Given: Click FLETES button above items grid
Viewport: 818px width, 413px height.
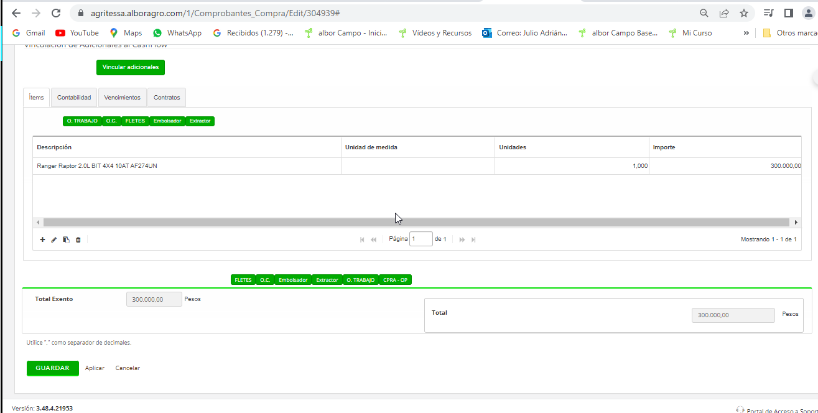Looking at the screenshot, I should (135, 121).
